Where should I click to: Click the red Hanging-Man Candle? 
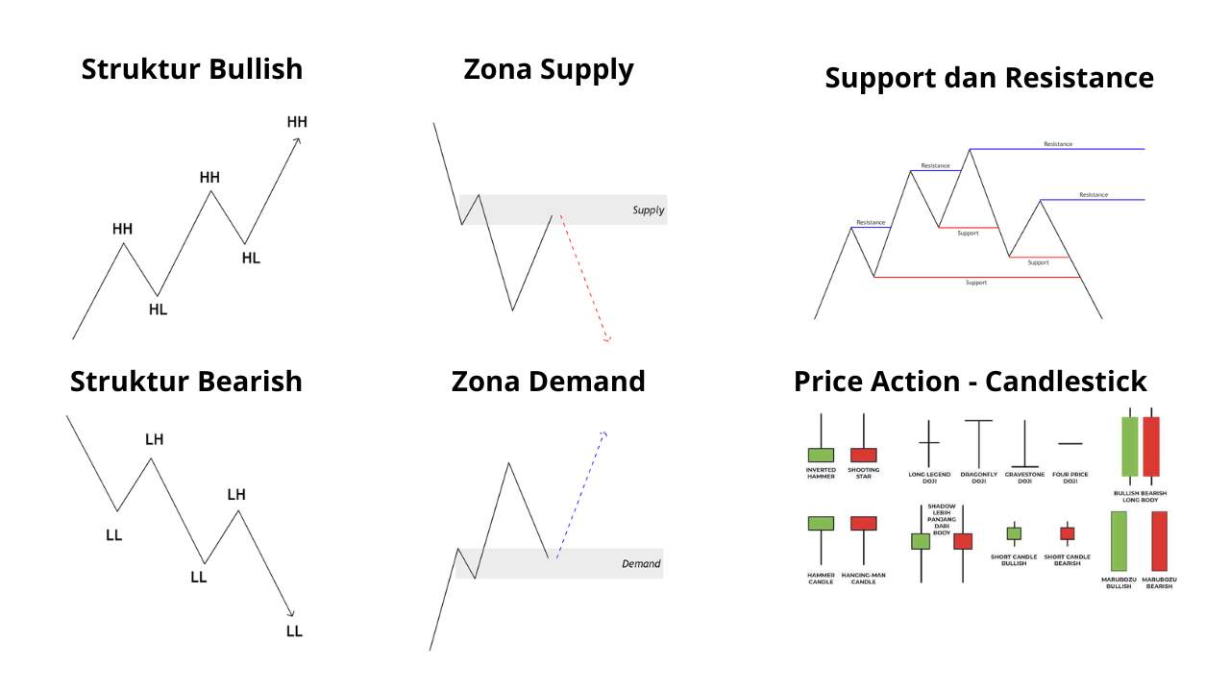pyautogui.click(x=863, y=524)
